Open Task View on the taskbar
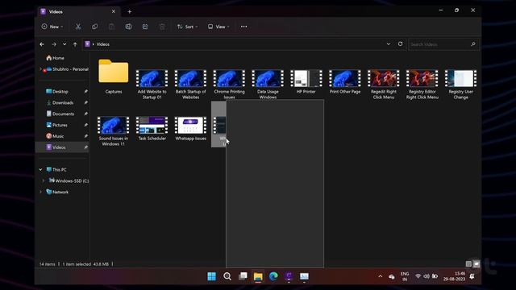The height and width of the screenshot is (290, 516). pos(243,276)
